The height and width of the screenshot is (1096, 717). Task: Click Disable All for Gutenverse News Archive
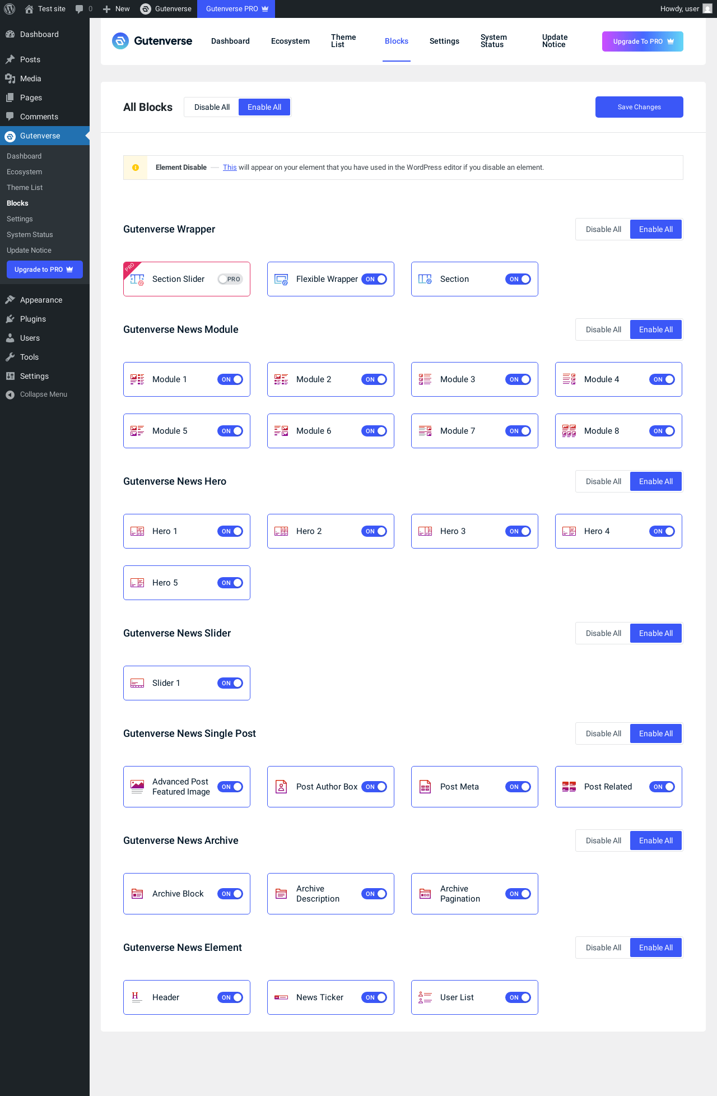click(x=603, y=840)
